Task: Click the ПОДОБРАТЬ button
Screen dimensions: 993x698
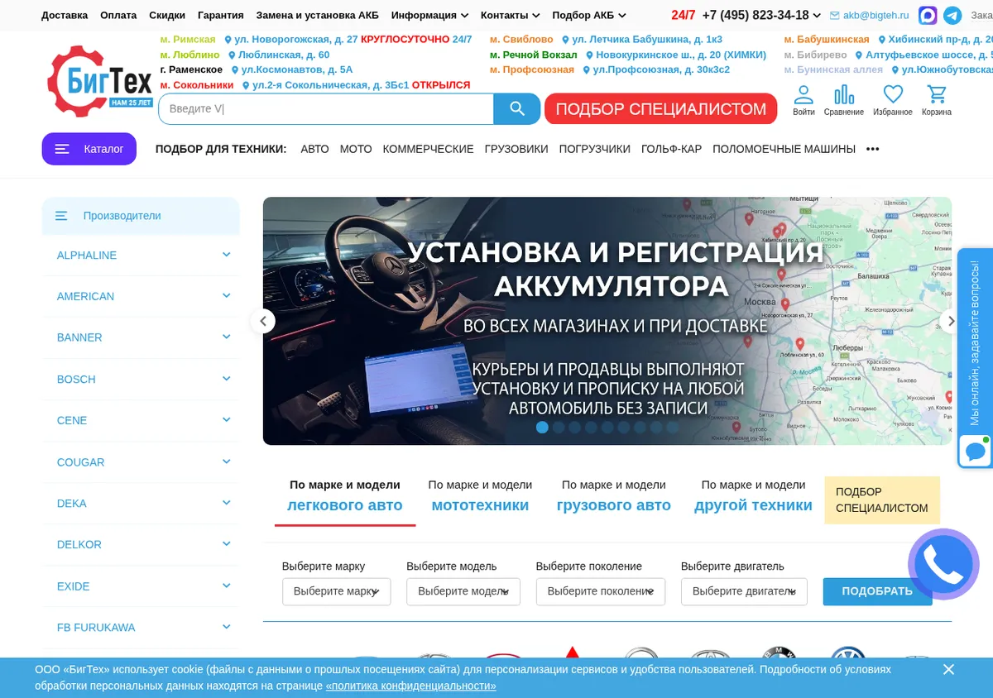Action: (x=877, y=591)
